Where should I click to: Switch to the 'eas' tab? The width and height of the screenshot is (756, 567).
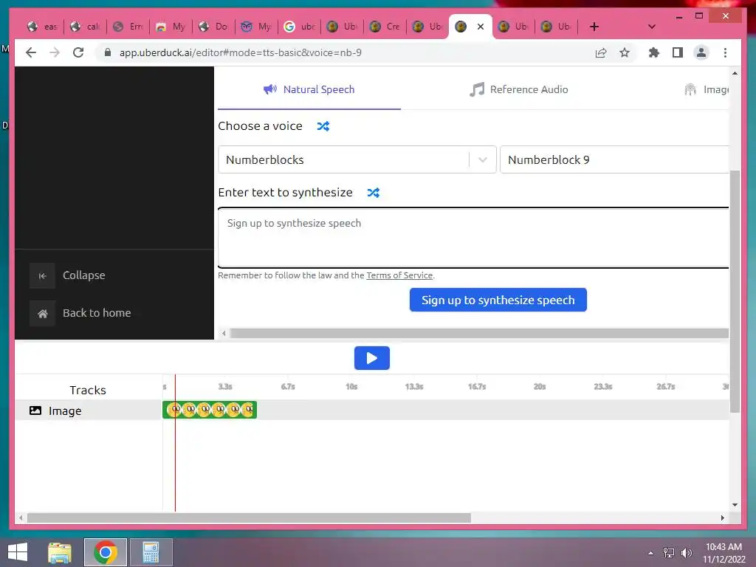(42, 27)
